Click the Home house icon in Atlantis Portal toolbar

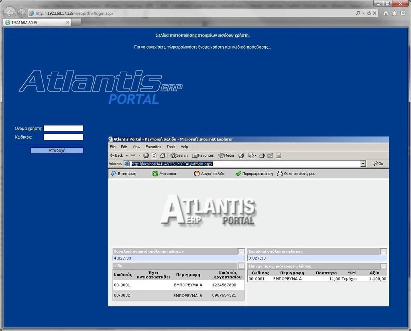click(x=162, y=155)
